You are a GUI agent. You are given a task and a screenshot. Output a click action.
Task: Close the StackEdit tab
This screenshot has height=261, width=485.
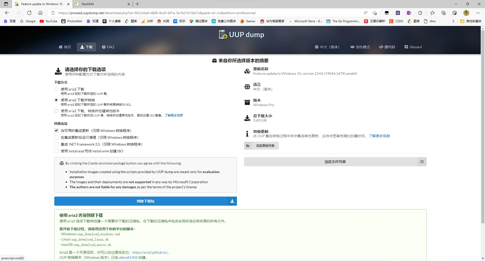(x=129, y=4)
